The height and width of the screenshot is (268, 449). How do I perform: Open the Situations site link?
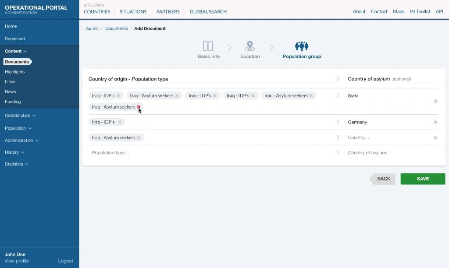133,12
